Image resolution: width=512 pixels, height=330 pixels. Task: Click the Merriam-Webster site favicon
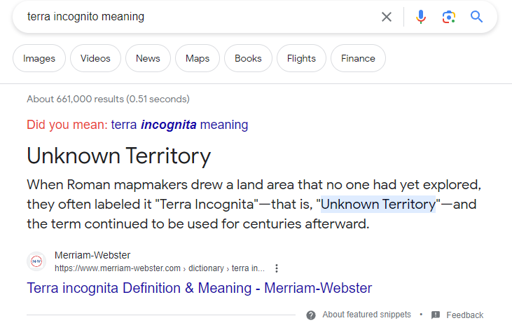pyautogui.click(x=36, y=261)
